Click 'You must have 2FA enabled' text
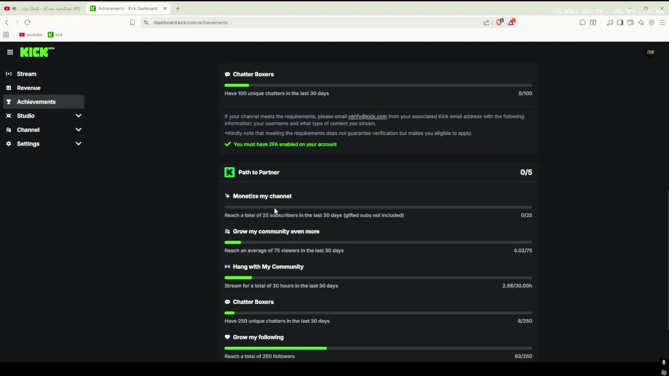 point(285,144)
